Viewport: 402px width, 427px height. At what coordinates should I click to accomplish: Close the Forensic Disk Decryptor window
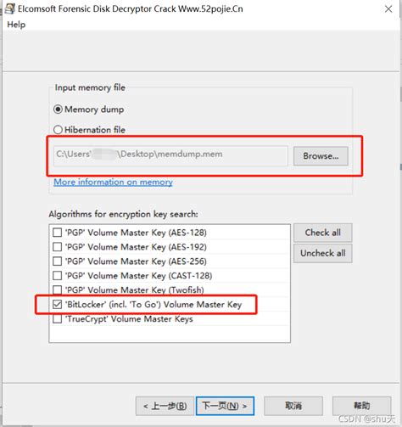388,9
